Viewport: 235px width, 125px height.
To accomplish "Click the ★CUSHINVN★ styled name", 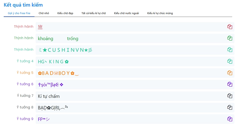I will click(x=65, y=50).
